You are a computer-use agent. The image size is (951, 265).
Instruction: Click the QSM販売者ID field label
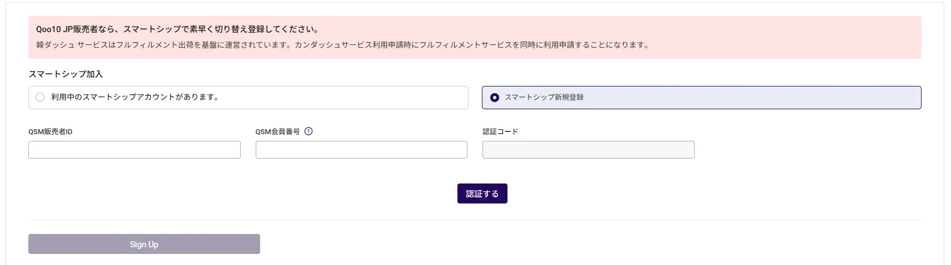coord(50,131)
